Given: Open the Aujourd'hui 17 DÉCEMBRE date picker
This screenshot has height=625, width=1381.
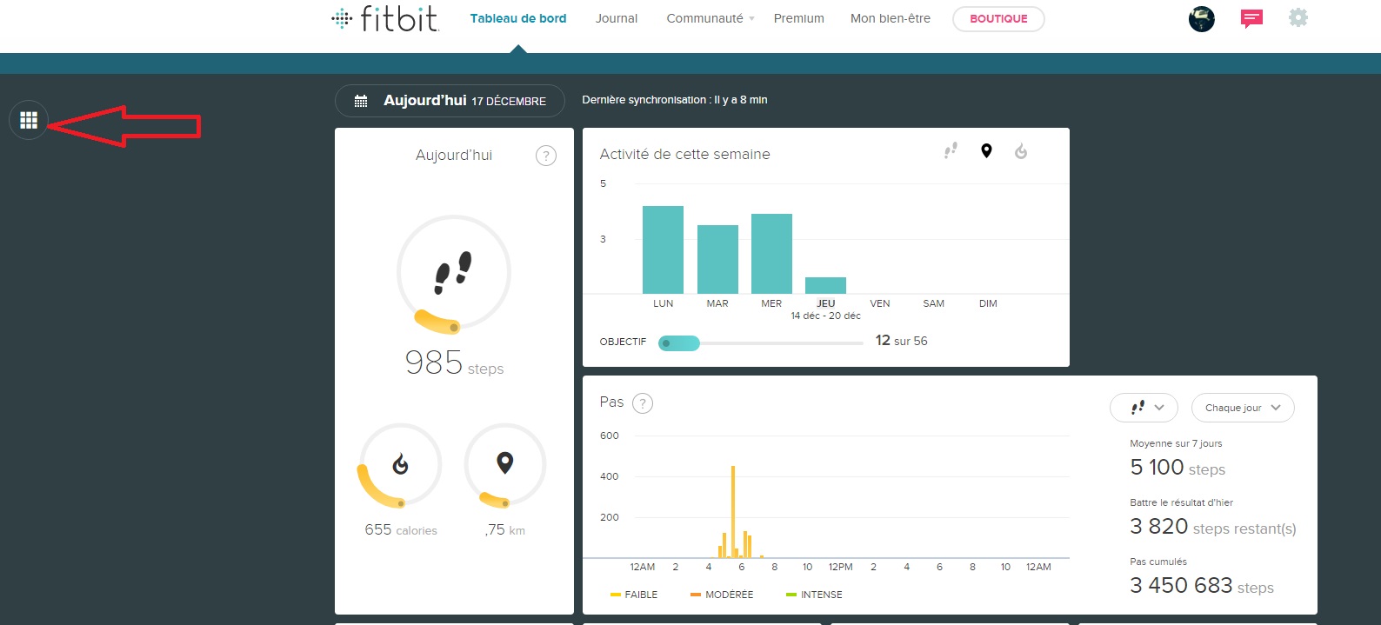Looking at the screenshot, I should [x=450, y=101].
